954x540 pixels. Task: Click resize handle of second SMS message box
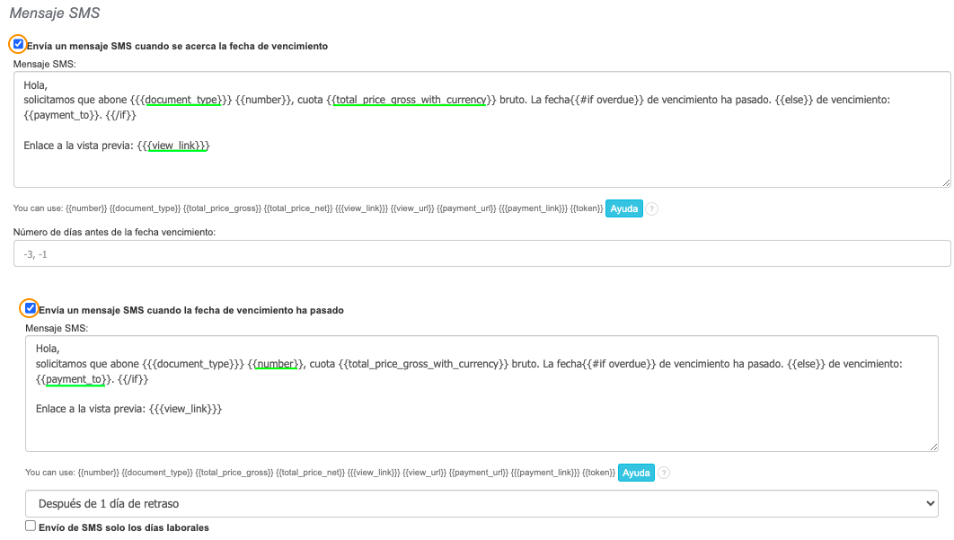point(933,446)
